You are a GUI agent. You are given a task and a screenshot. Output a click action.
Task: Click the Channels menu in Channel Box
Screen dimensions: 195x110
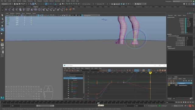(x=170, y=15)
